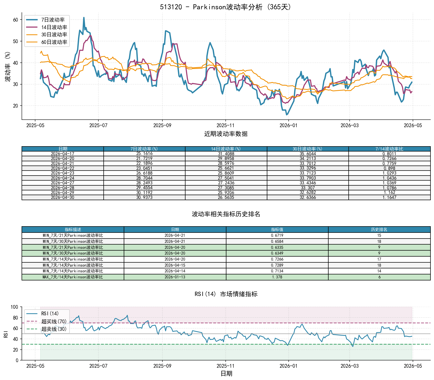This screenshot has width=434, height=380.
Task: Click the "波动率相关指标历史排名" section heading
Action: coord(226,214)
